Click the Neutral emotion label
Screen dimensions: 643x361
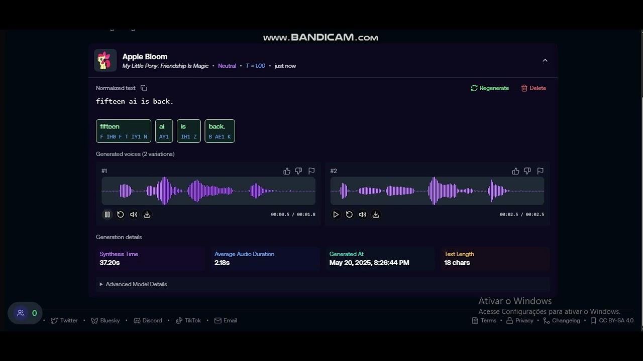coord(227,66)
